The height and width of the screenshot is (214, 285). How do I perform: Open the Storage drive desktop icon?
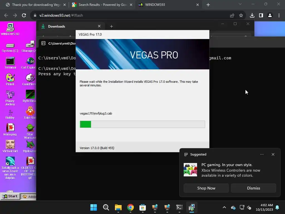click(29, 47)
